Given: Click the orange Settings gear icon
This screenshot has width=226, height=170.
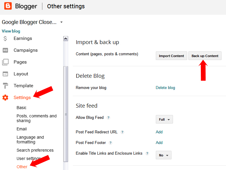Looking at the screenshot, I should (5, 98).
